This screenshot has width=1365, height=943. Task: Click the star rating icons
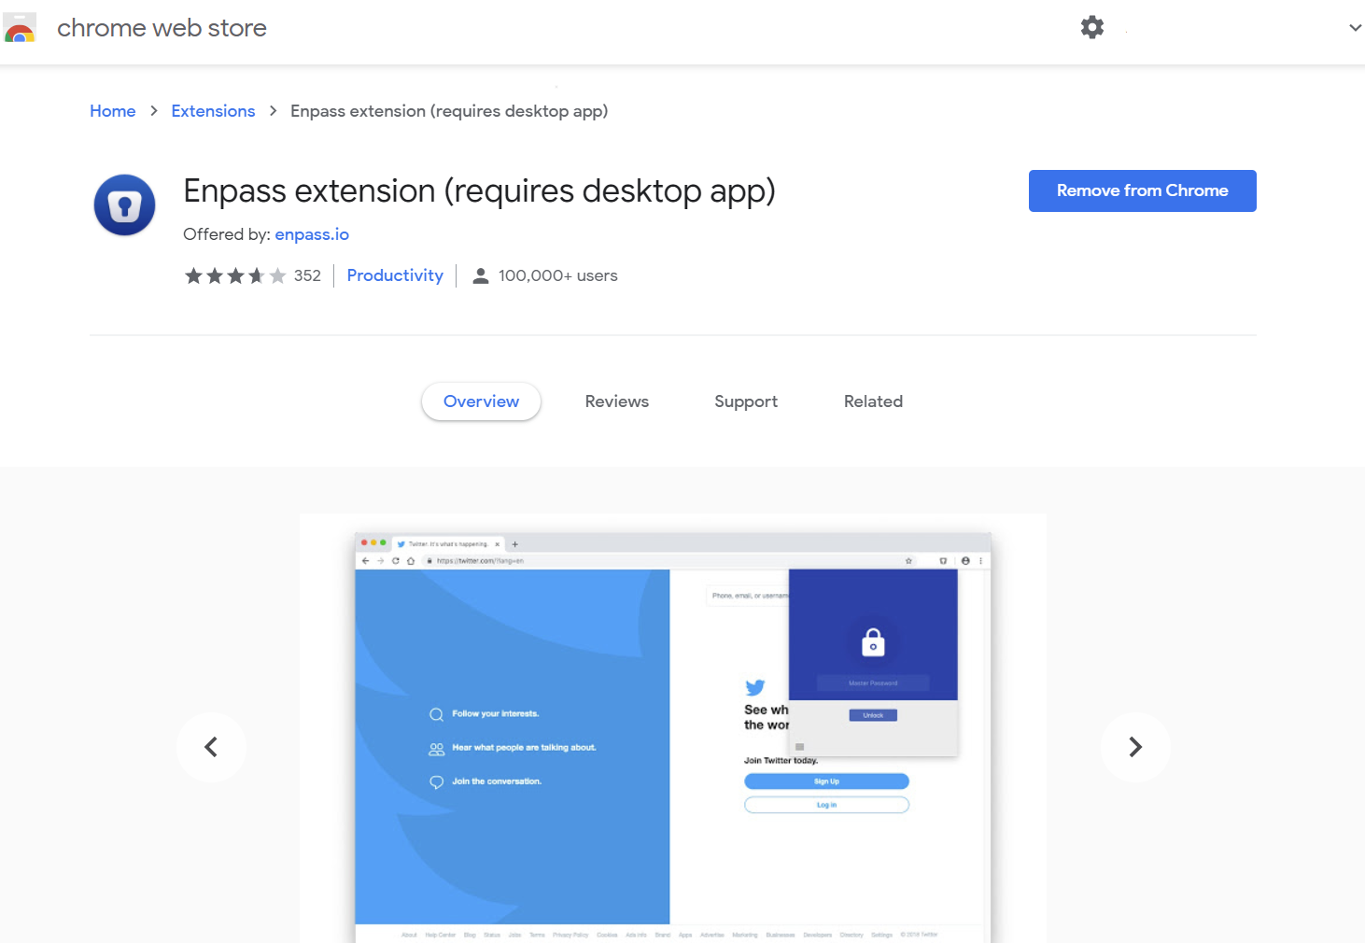[235, 275]
